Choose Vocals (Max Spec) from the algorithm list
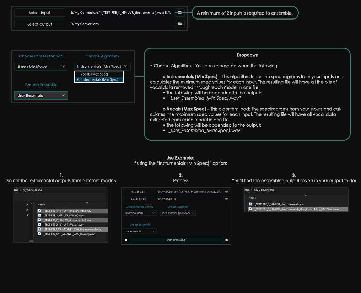Screen dimensions: 361x293 click(94, 74)
